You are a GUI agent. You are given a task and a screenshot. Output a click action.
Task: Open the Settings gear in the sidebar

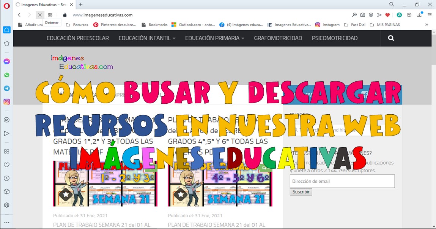coord(7,205)
